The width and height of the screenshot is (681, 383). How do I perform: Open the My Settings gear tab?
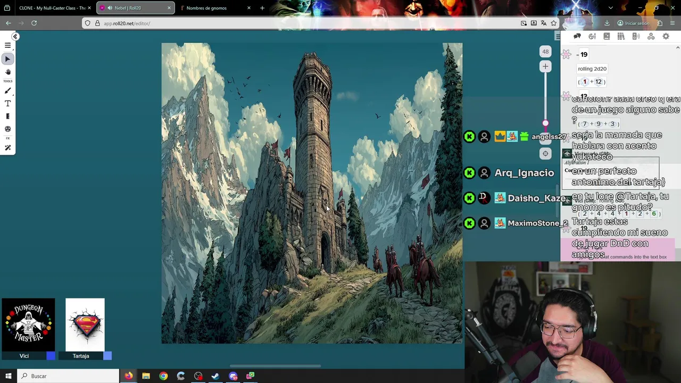pos(666,36)
